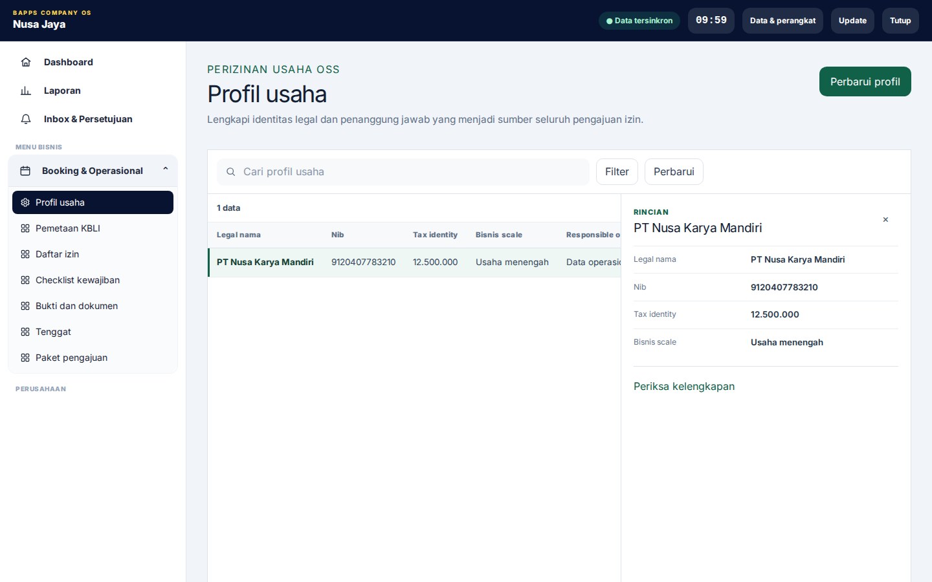932x582 pixels.
Task: Open Tenggat page
Action: 93,332
